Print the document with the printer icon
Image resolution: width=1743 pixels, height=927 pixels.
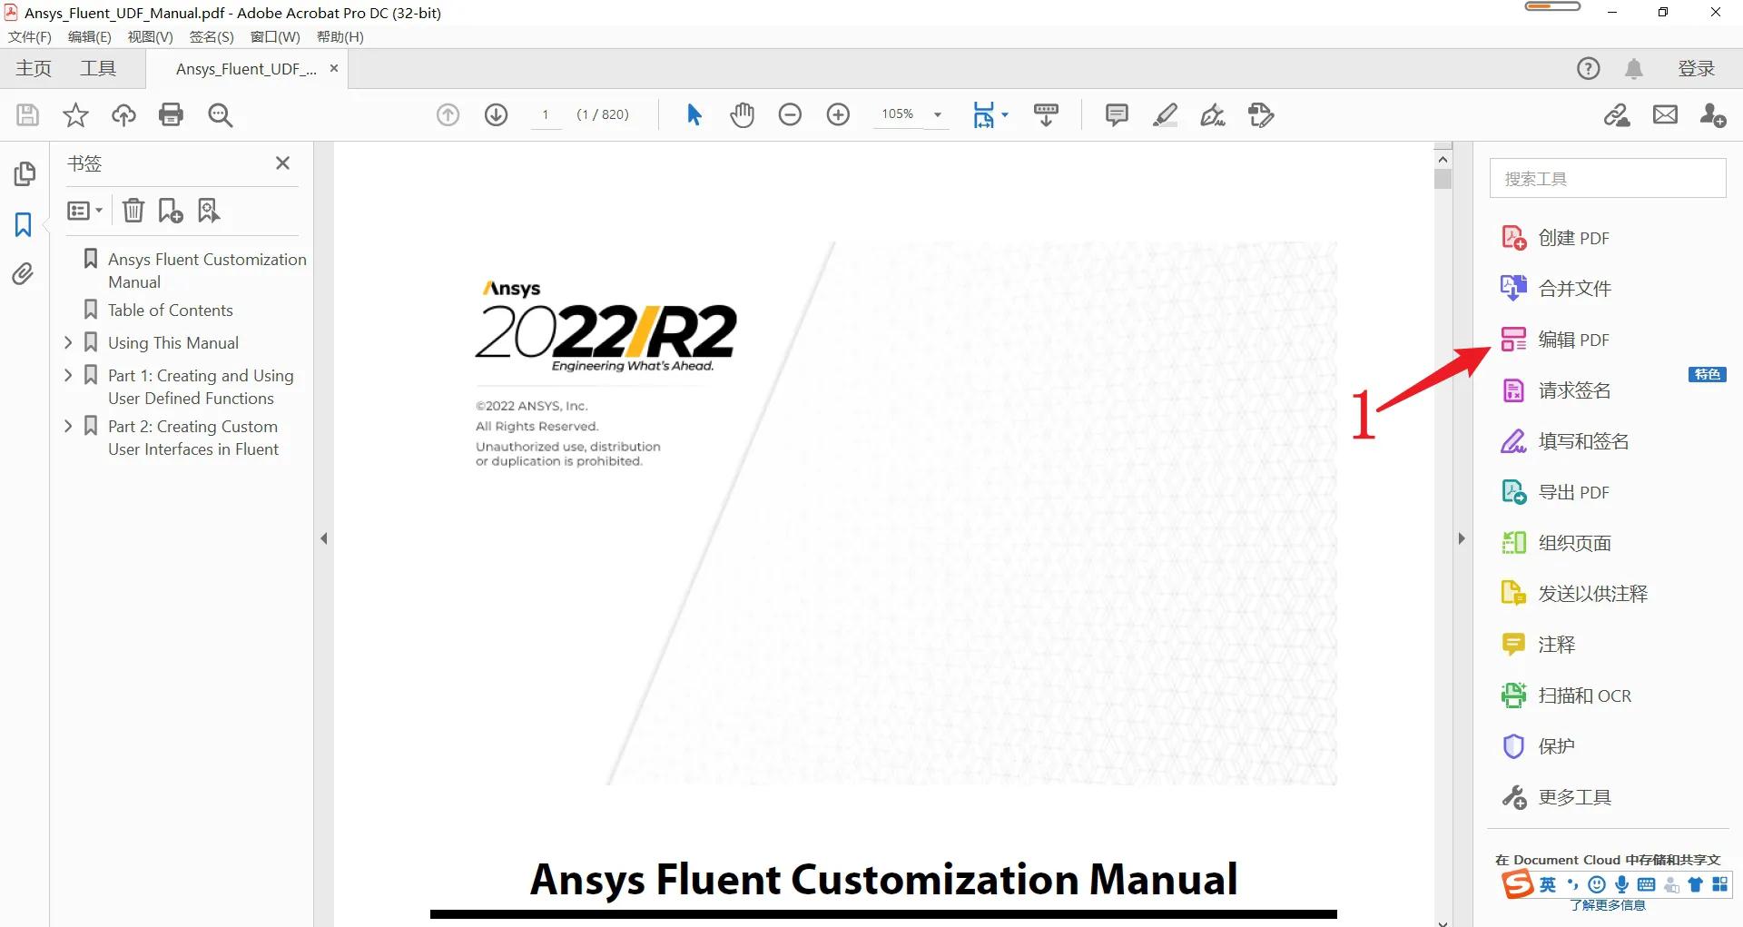[171, 114]
